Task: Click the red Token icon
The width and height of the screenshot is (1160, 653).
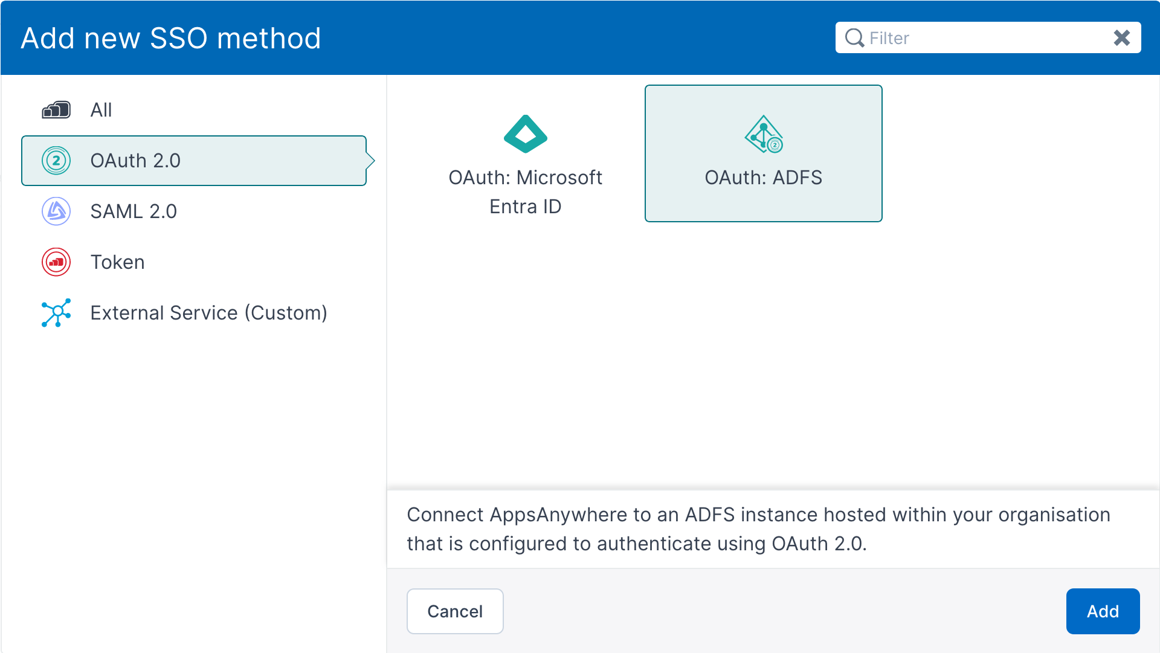Action: coord(56,262)
